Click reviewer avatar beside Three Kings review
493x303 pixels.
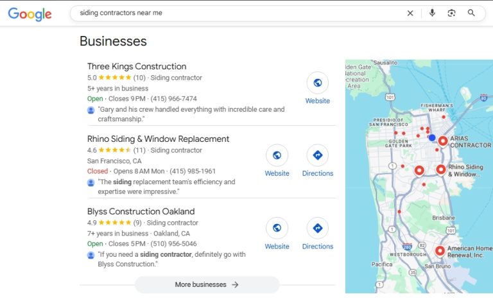[91, 110]
